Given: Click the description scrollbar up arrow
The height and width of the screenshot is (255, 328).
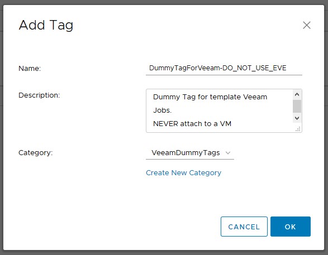Looking at the screenshot, I should (x=297, y=95).
